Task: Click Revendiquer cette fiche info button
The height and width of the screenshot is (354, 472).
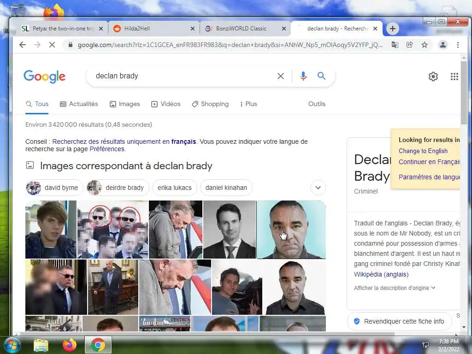Action: pos(400,321)
